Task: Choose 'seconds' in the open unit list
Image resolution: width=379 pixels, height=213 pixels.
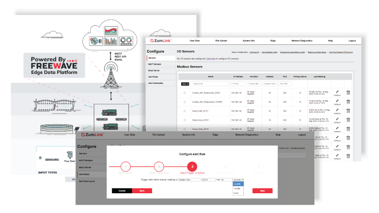Action: pyautogui.click(x=238, y=184)
